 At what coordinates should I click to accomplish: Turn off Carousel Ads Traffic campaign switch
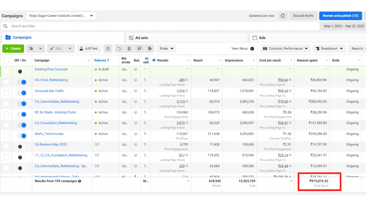22,93
